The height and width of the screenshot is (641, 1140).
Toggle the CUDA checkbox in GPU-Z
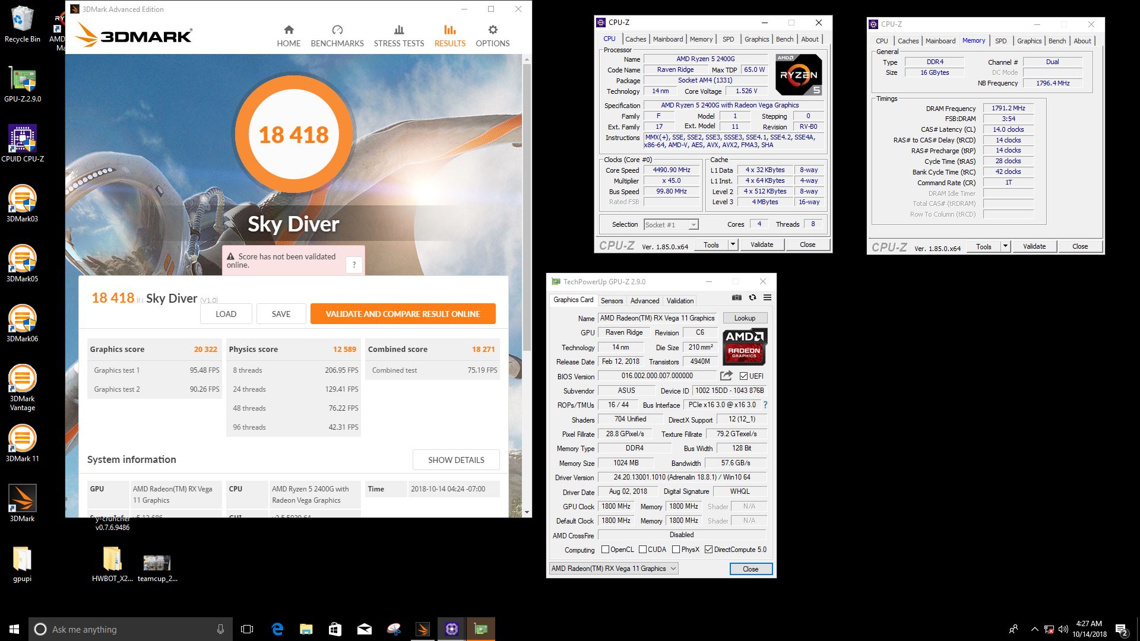[x=642, y=550]
